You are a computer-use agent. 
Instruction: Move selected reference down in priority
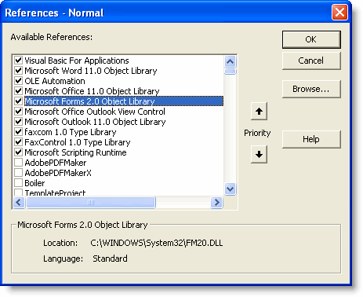coord(259,155)
